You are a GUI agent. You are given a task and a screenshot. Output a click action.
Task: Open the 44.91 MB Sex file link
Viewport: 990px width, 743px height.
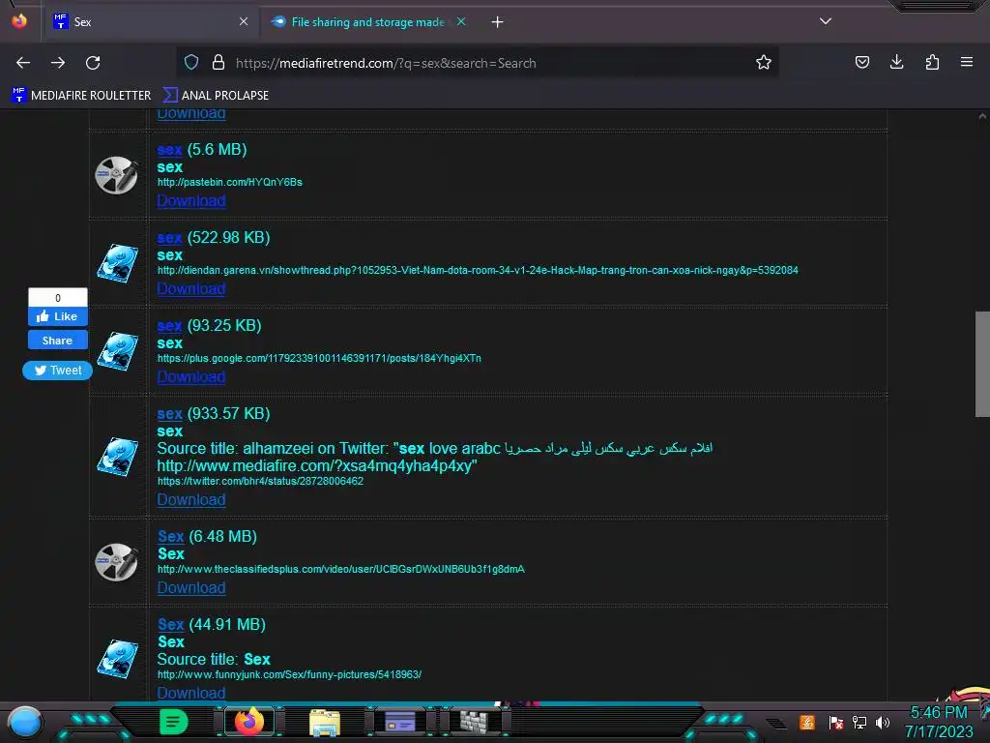pos(170,624)
